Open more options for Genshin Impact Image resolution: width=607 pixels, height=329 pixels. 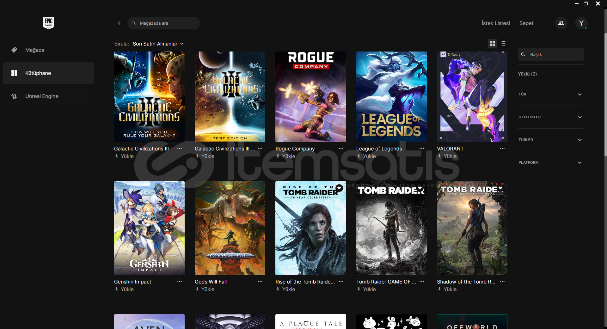180,282
